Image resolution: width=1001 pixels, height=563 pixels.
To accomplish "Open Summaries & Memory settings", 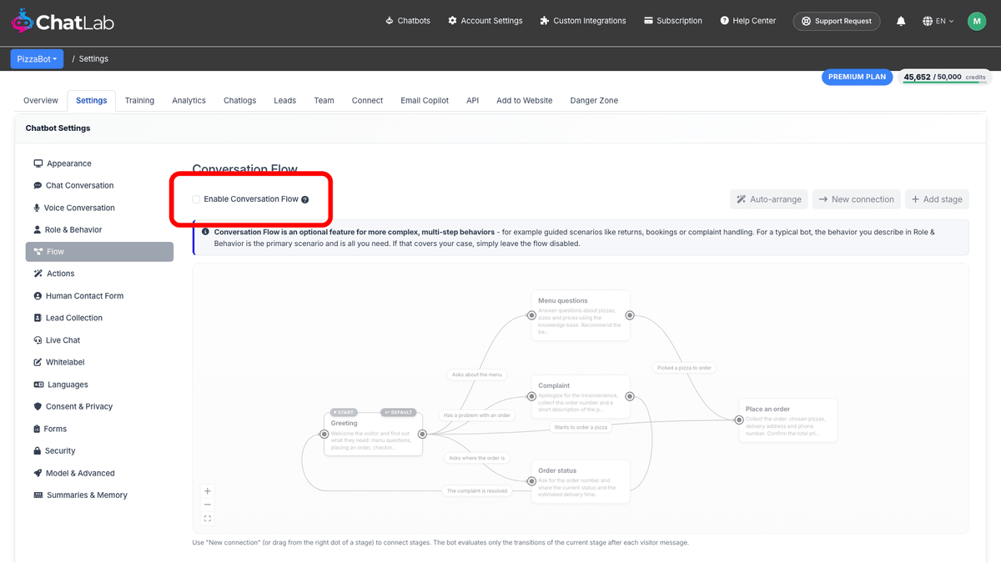I will tap(99, 495).
